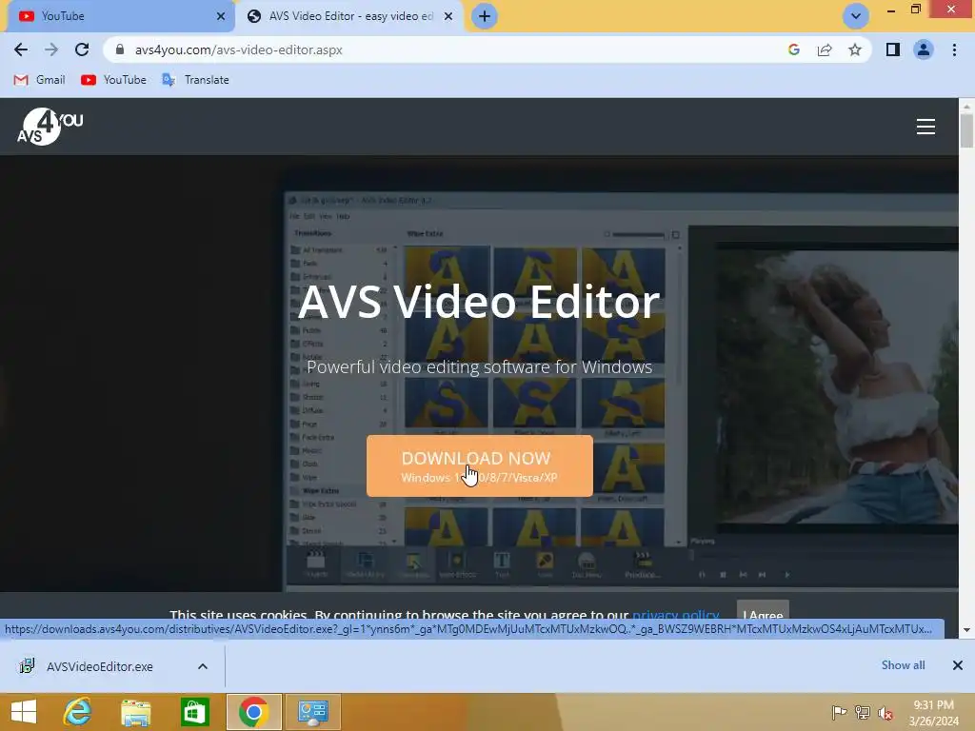Screen dimensions: 975x731
Task: Bookmark this page with the star icon
Action: coord(855,49)
